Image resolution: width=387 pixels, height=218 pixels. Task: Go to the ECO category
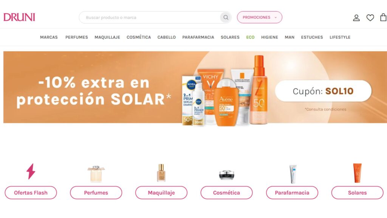pyautogui.click(x=250, y=37)
